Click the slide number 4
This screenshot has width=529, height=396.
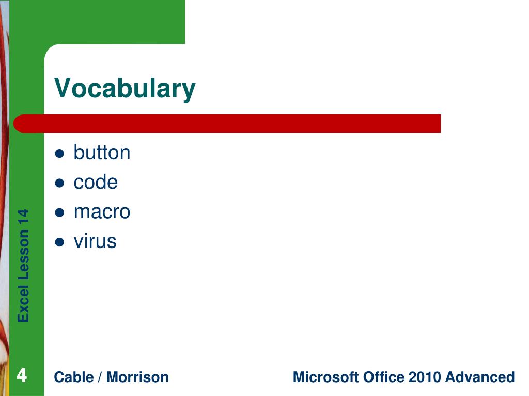pyautogui.click(x=22, y=375)
